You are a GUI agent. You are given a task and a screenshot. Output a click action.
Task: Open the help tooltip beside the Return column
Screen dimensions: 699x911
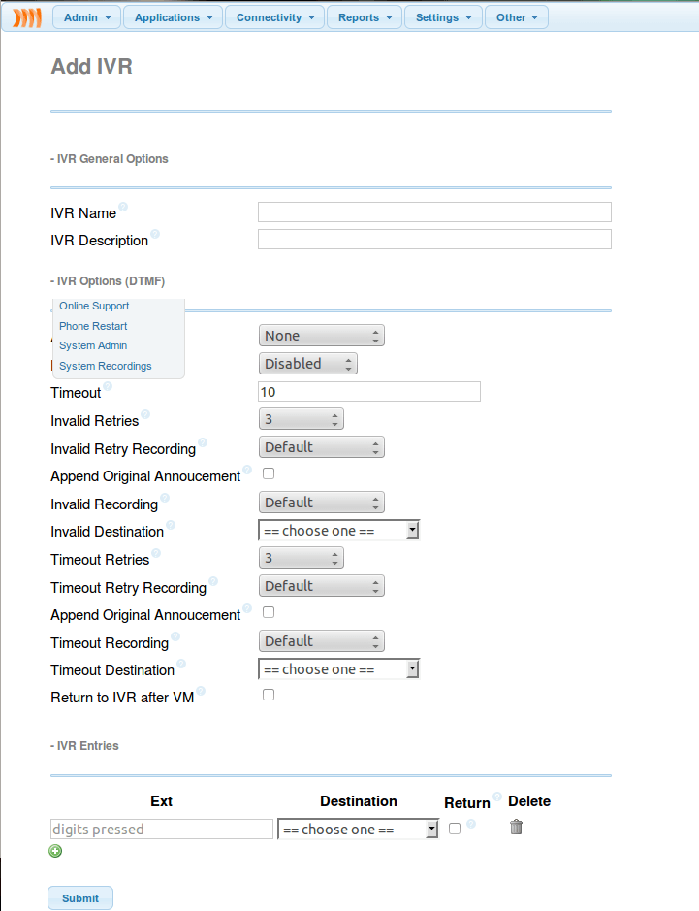[496, 795]
